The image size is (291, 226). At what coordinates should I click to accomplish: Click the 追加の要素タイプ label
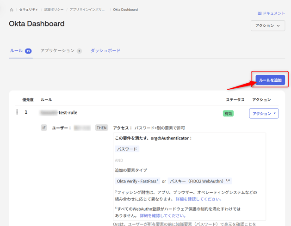coord(131,170)
